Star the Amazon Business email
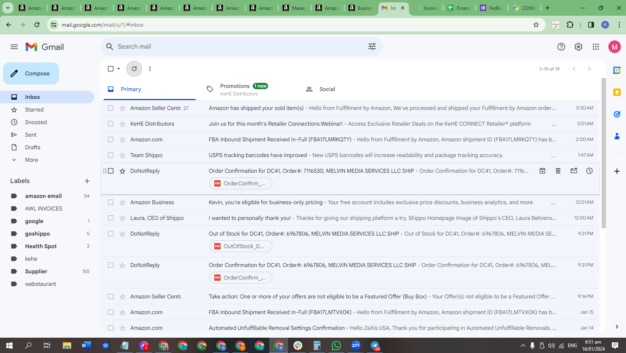Viewport: 626px width, 353px height. point(122,202)
